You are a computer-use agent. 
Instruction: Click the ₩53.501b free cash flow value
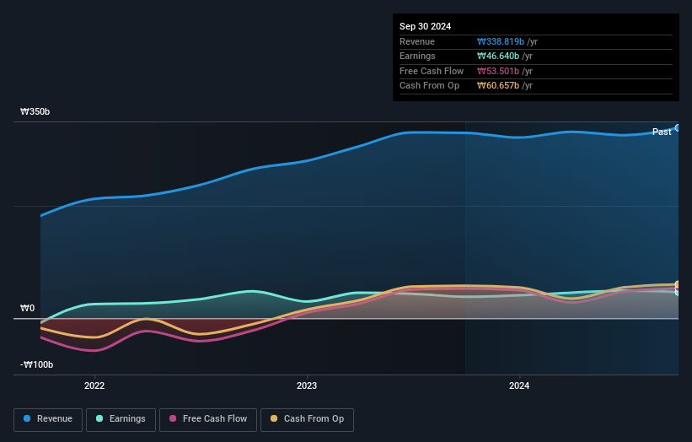coord(498,71)
